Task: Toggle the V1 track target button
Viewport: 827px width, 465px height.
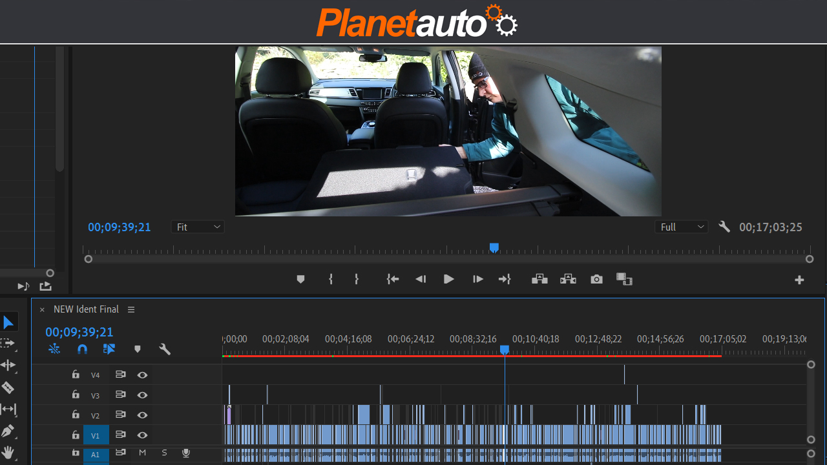Action: coord(96,435)
